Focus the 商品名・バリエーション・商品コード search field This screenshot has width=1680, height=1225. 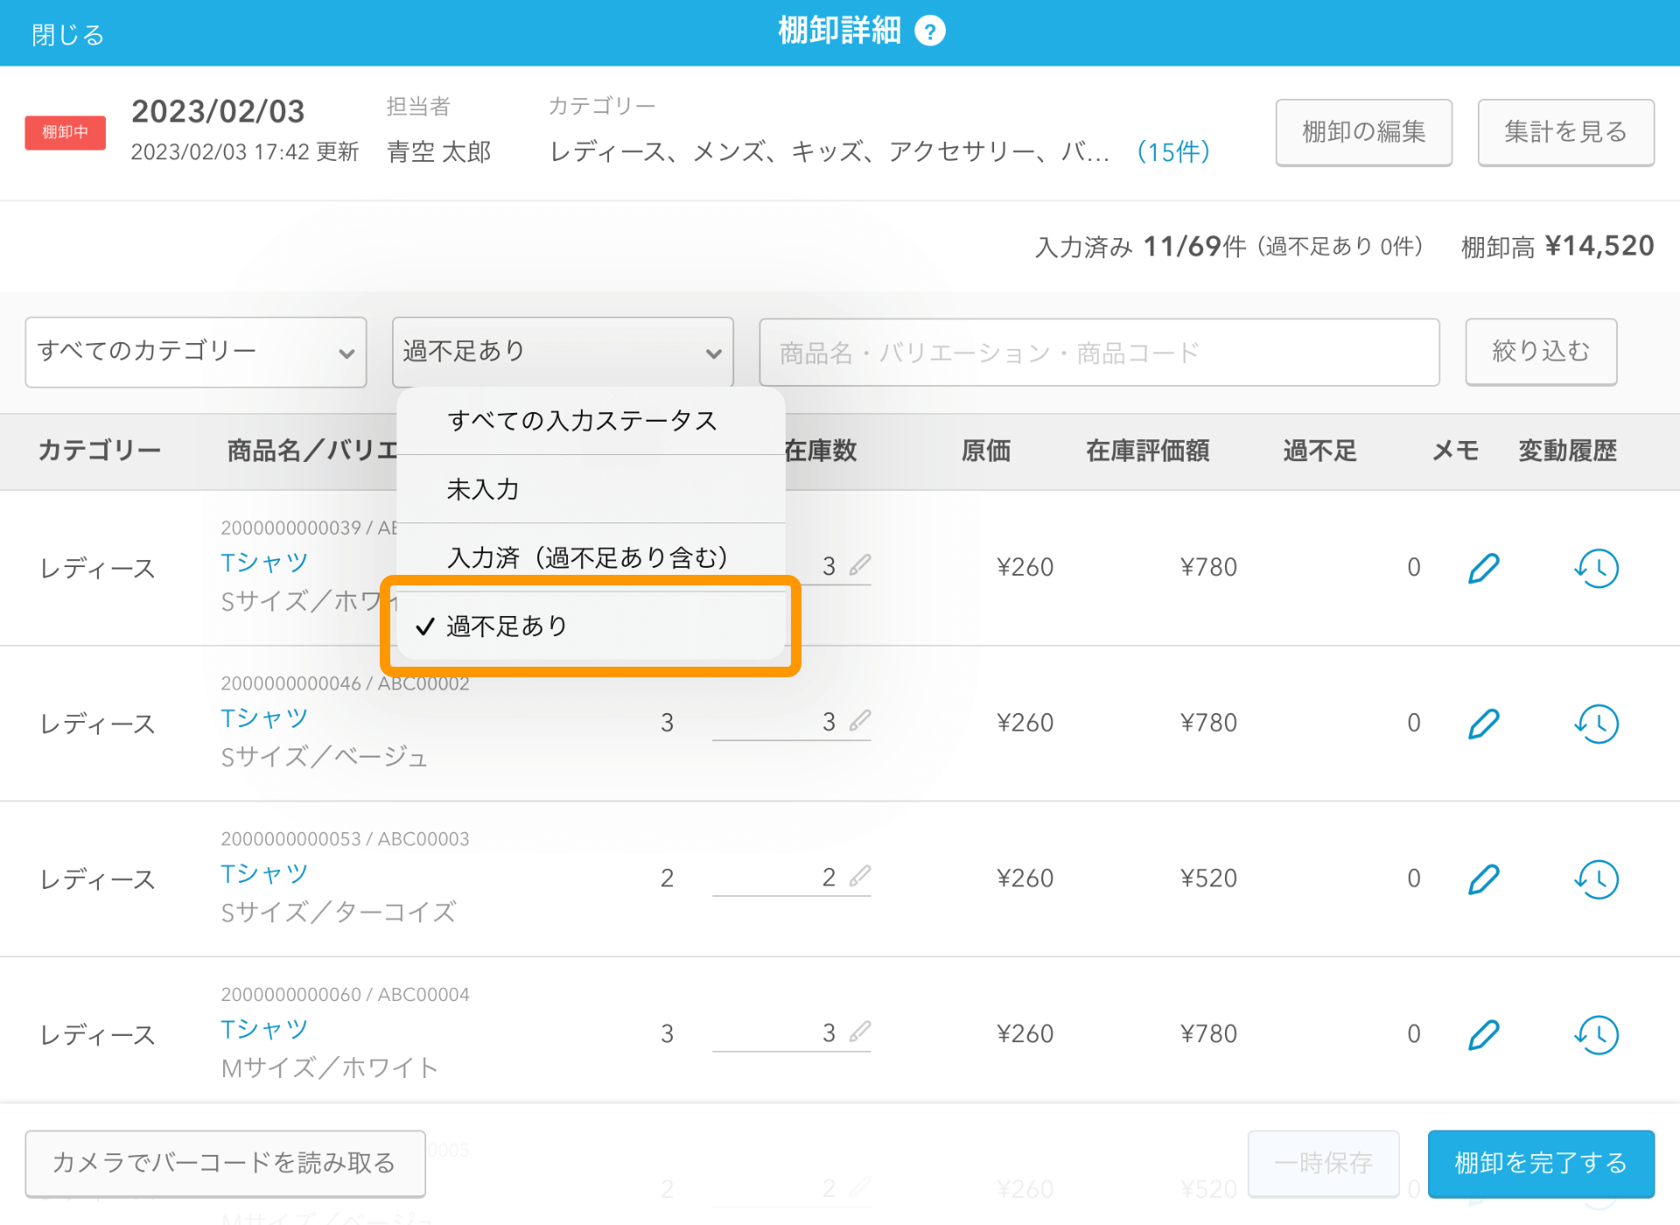pyautogui.click(x=1099, y=353)
